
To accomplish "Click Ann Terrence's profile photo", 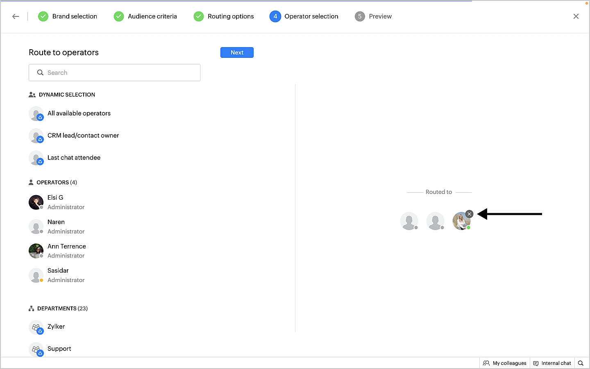I will 36,251.
